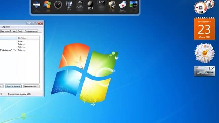Screen dimensions: 219x123
Task: Click the "Физическая память: 59%" status text
Action: (19, 94)
